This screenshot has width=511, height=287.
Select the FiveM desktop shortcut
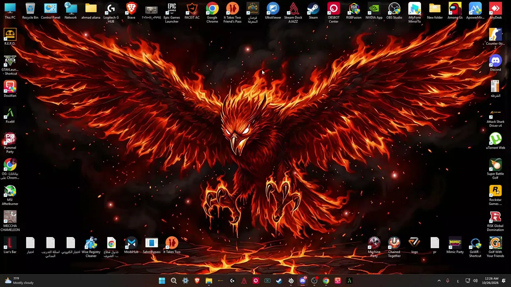coord(10,115)
